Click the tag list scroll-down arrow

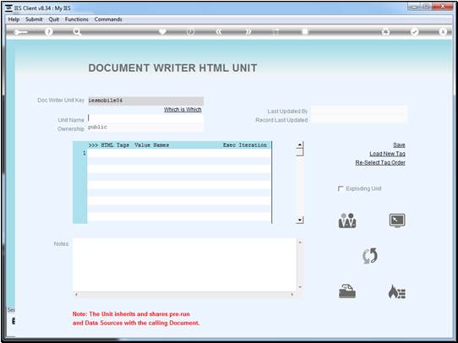[x=300, y=220]
